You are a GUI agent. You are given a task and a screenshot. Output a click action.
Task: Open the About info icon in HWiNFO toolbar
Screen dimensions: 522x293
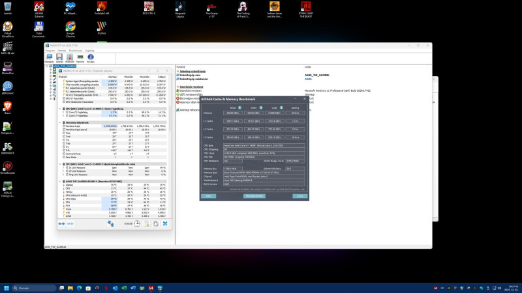(x=91, y=57)
